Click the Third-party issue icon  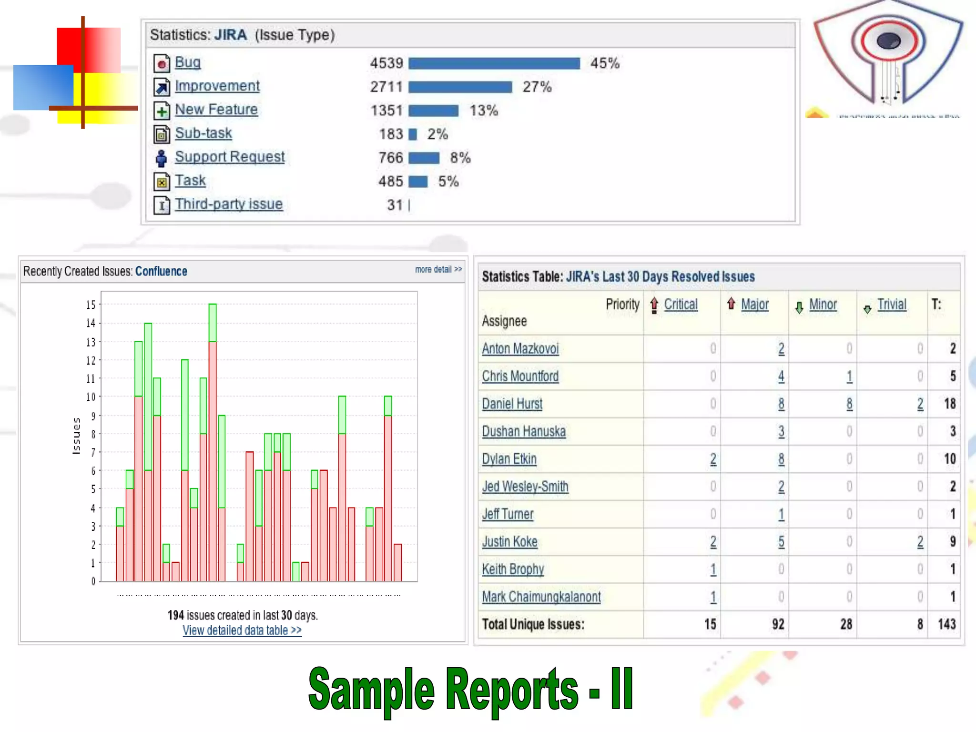162,205
